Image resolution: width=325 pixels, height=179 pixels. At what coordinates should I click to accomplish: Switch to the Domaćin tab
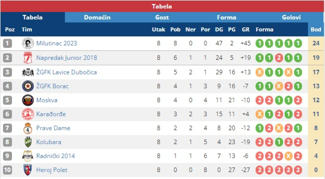(97, 17)
